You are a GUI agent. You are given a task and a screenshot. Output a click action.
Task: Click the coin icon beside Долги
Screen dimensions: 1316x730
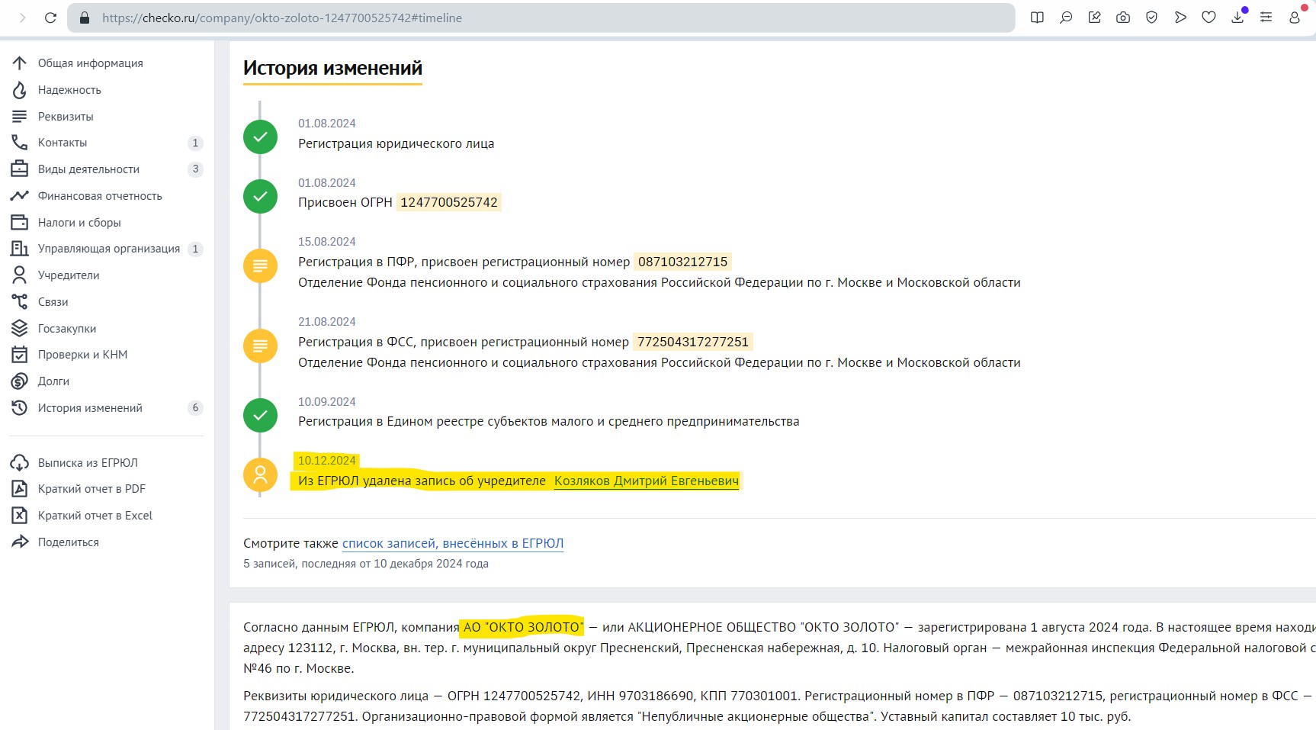[x=19, y=381]
